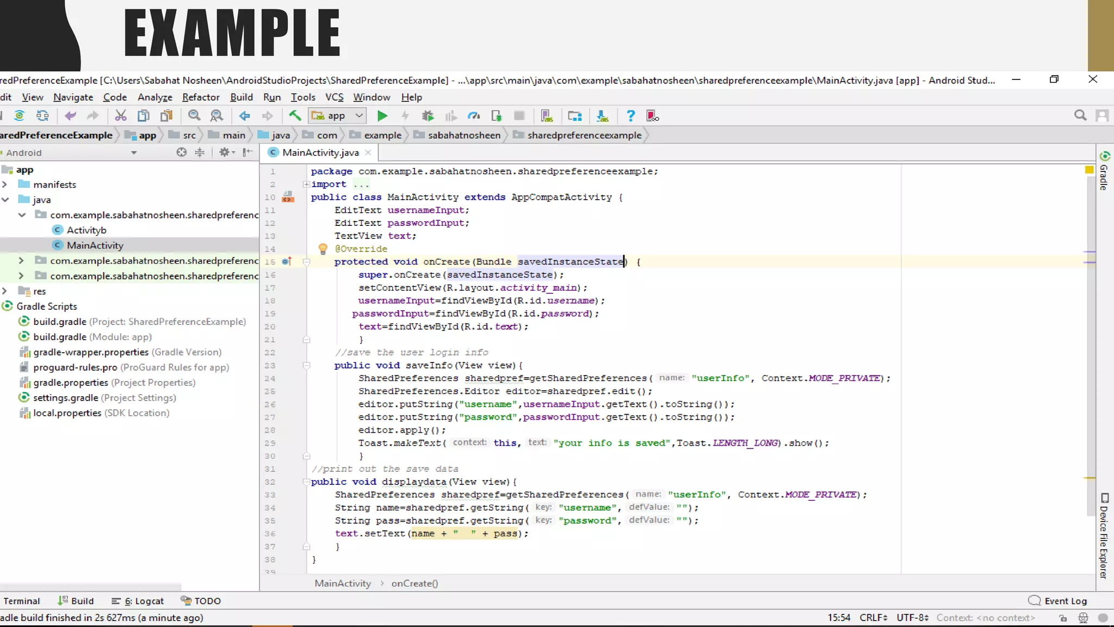The height and width of the screenshot is (627, 1114).
Task: Click the Sync project refresh icon
Action: pyautogui.click(x=19, y=116)
